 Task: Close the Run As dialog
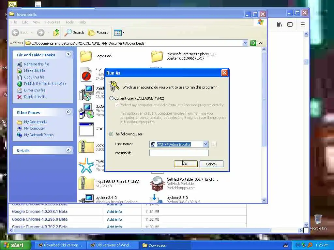224,73
